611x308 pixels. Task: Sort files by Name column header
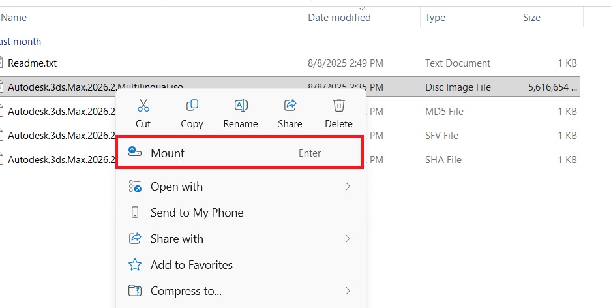click(x=13, y=18)
